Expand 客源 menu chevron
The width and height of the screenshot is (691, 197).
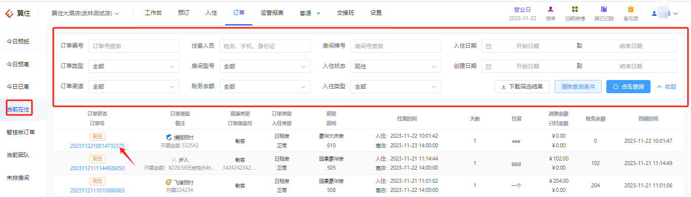[x=318, y=13]
